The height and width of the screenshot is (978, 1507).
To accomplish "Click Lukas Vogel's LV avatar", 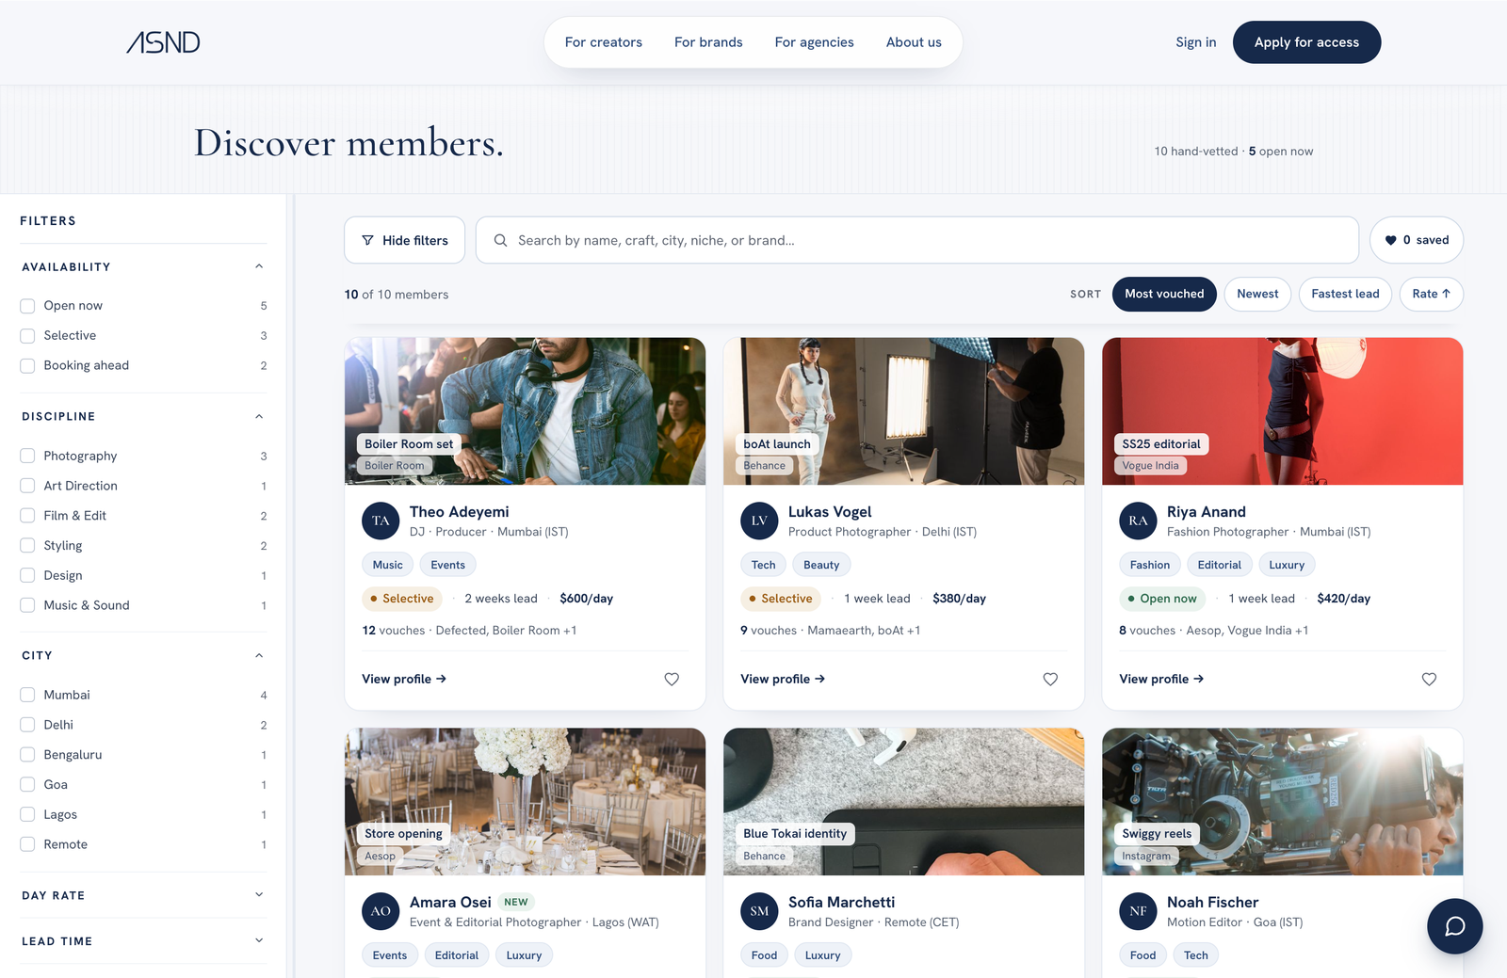I will [x=759, y=521].
